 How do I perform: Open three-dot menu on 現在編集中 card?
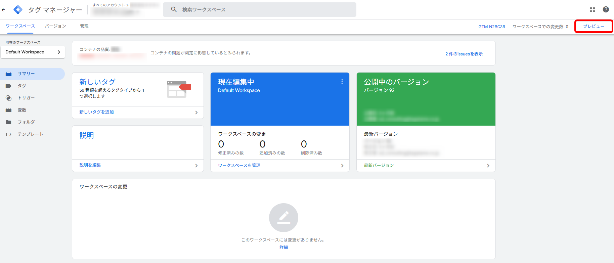tap(342, 82)
